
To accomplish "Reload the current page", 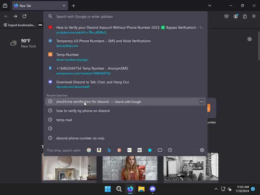I will pyautogui.click(x=24, y=16).
